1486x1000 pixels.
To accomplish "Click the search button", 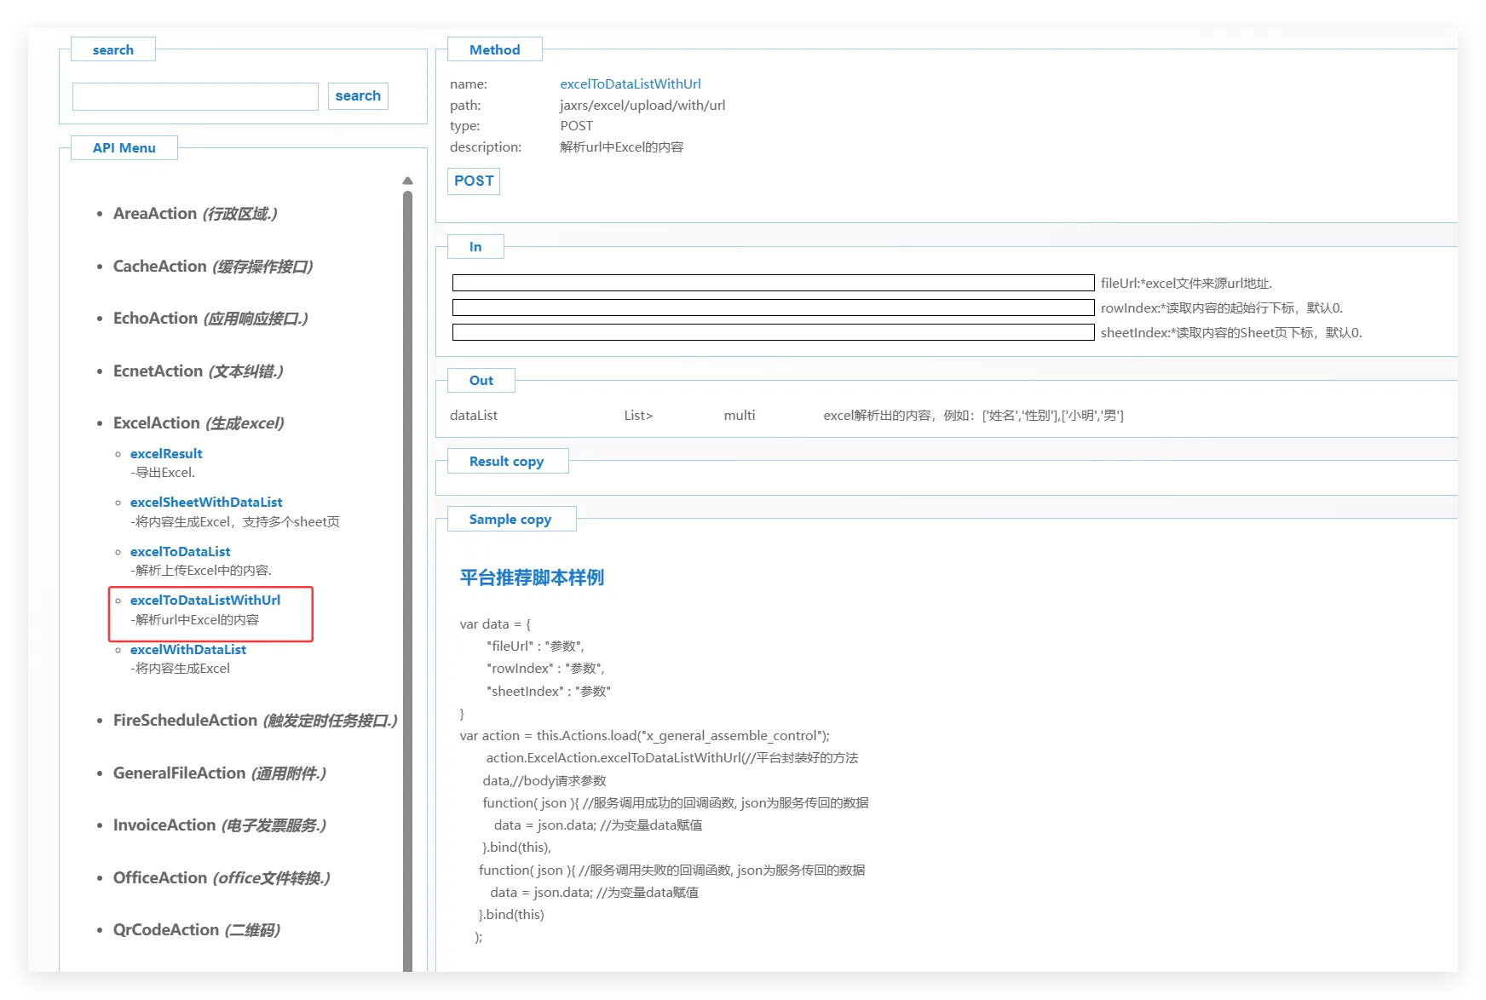I will (x=358, y=96).
